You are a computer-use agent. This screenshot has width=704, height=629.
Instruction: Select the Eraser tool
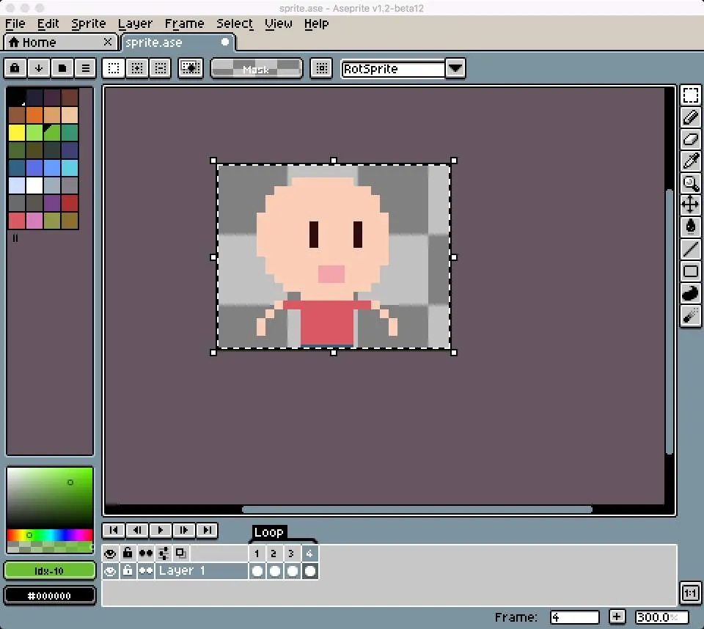tap(691, 139)
